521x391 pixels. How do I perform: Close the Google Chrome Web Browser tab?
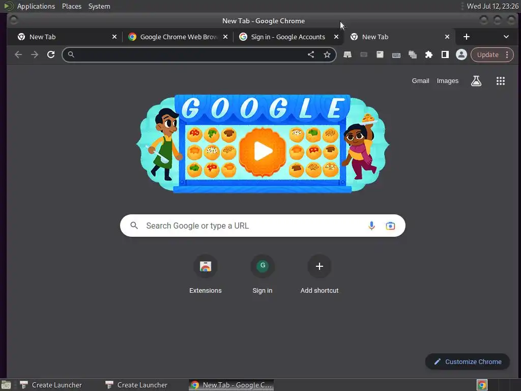[225, 37]
